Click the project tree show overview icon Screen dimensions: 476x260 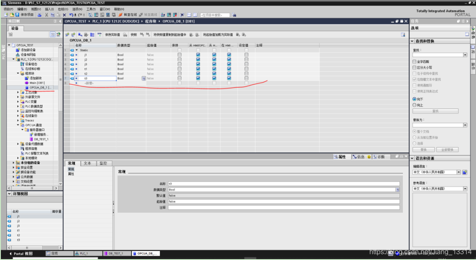point(52,35)
